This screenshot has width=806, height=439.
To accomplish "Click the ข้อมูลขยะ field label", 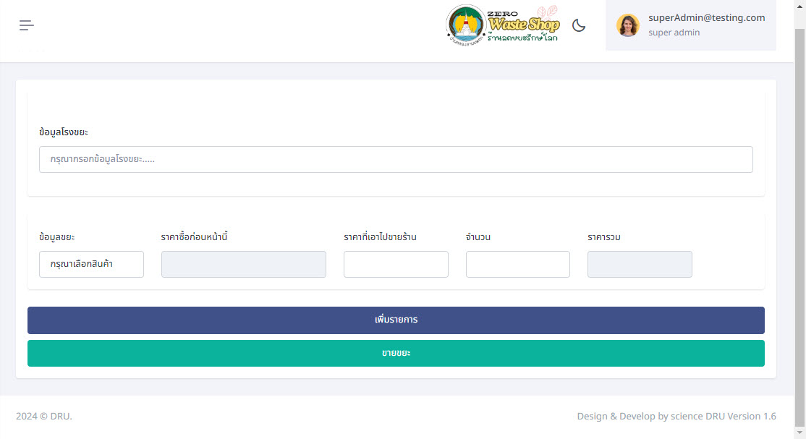I will (x=57, y=237).
